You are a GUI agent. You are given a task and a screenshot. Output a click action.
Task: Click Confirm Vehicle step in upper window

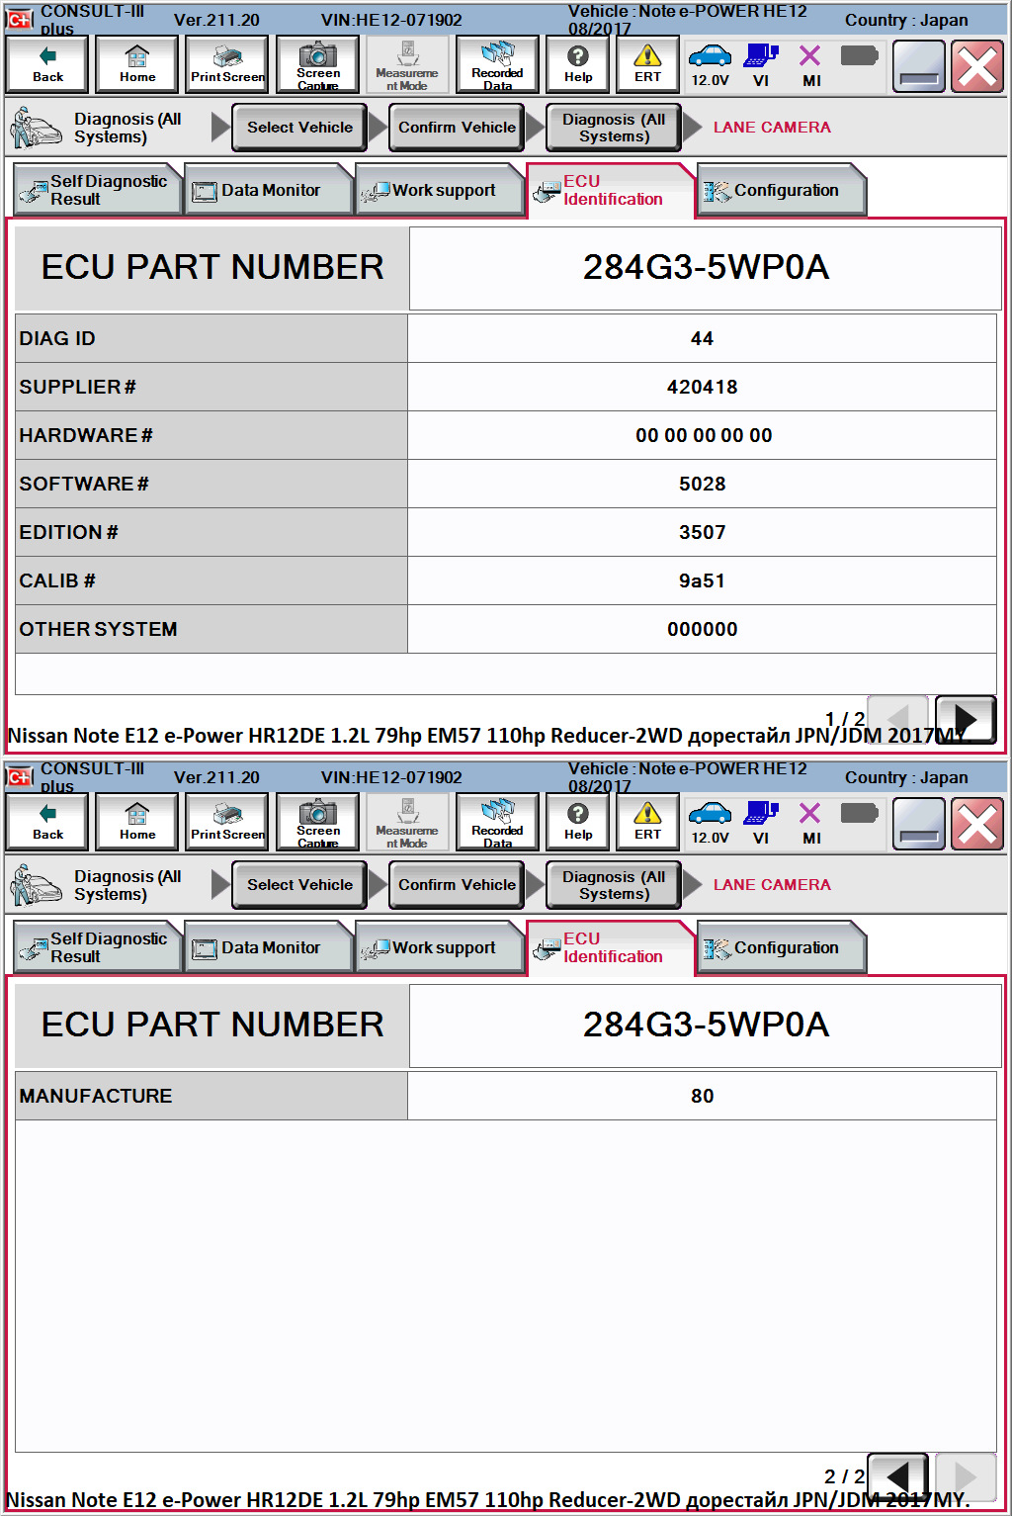457,128
